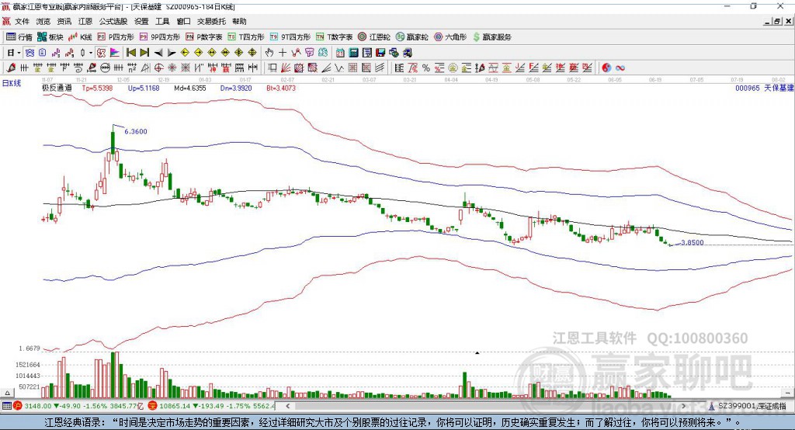795x430 pixels.
Task: Jump to first bar with skip-start icon
Action: point(131,53)
